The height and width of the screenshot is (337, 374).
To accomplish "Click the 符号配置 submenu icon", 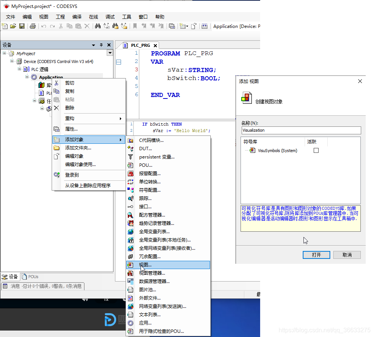I will point(130,190).
